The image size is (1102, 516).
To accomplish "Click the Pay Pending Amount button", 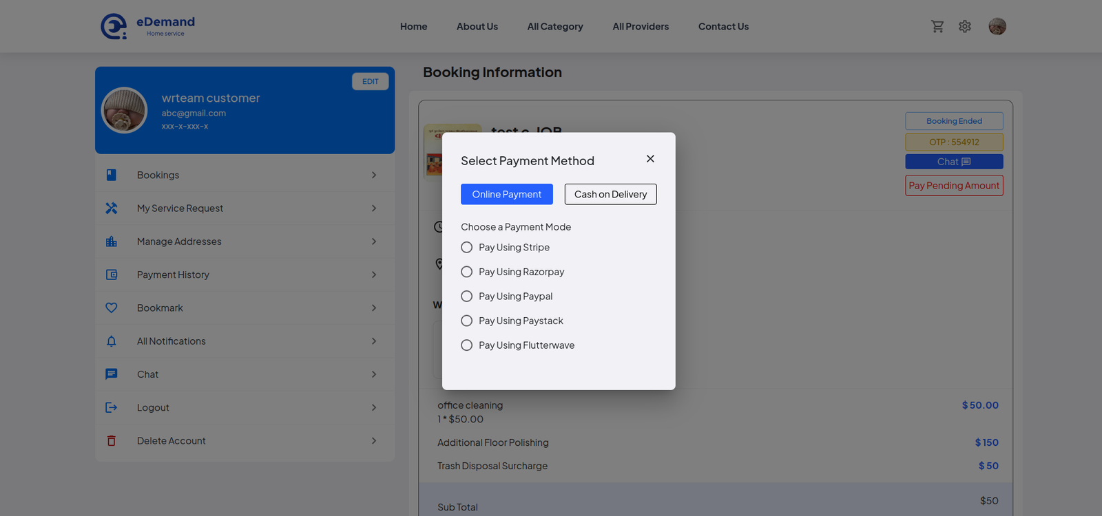I will tap(954, 186).
